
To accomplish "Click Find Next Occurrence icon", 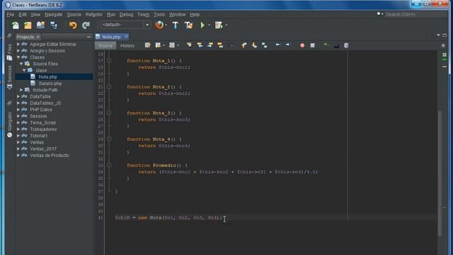I will tap(210, 45).
